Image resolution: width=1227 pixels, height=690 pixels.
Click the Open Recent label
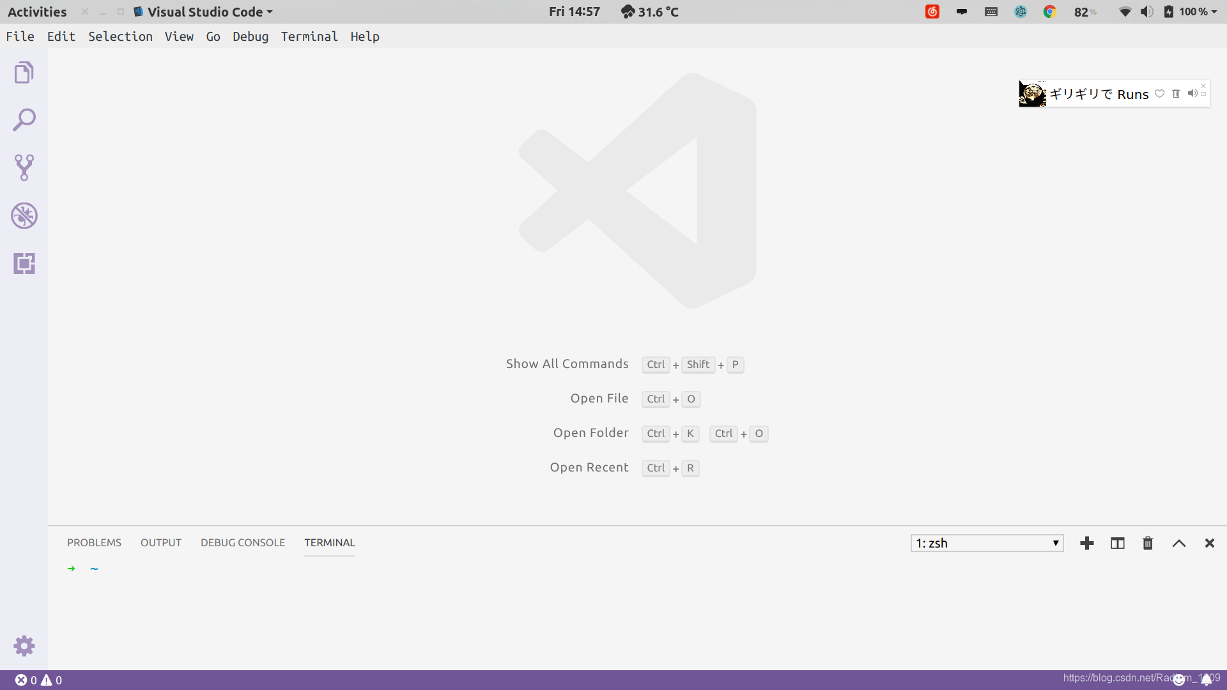point(589,467)
